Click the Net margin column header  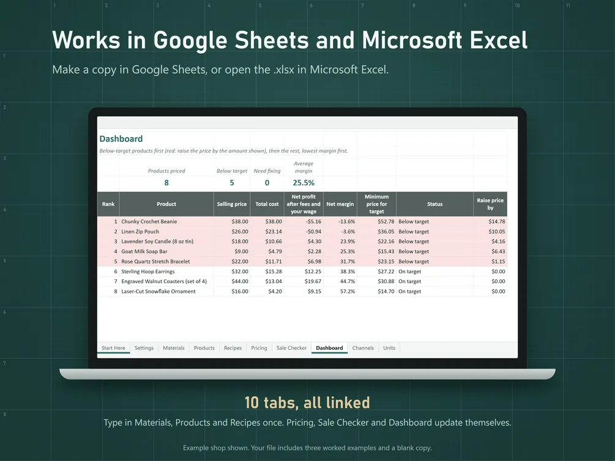[x=340, y=204]
